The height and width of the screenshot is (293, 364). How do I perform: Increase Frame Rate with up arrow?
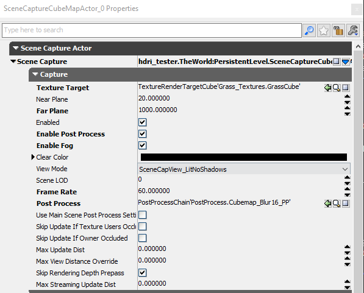coord(348,189)
